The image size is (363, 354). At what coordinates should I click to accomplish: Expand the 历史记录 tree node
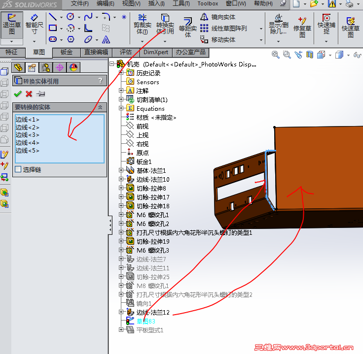121,73
